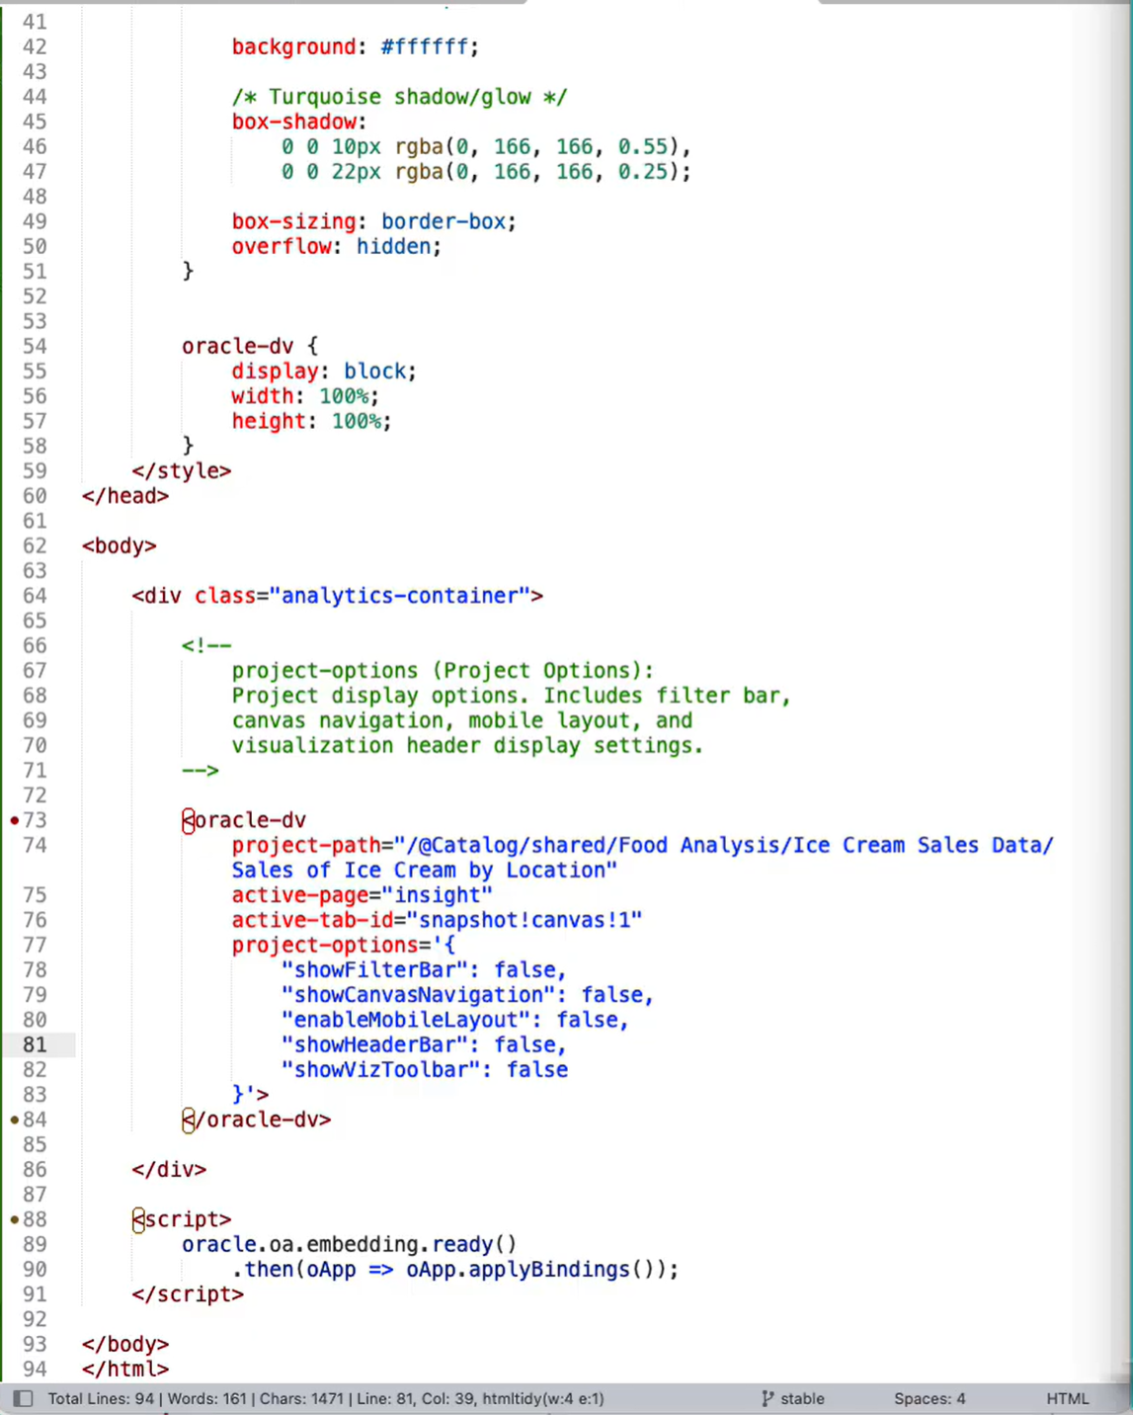Image resolution: width=1133 pixels, height=1415 pixels.
Task: Click the warning dot beside line 88
Action: click(14, 1219)
